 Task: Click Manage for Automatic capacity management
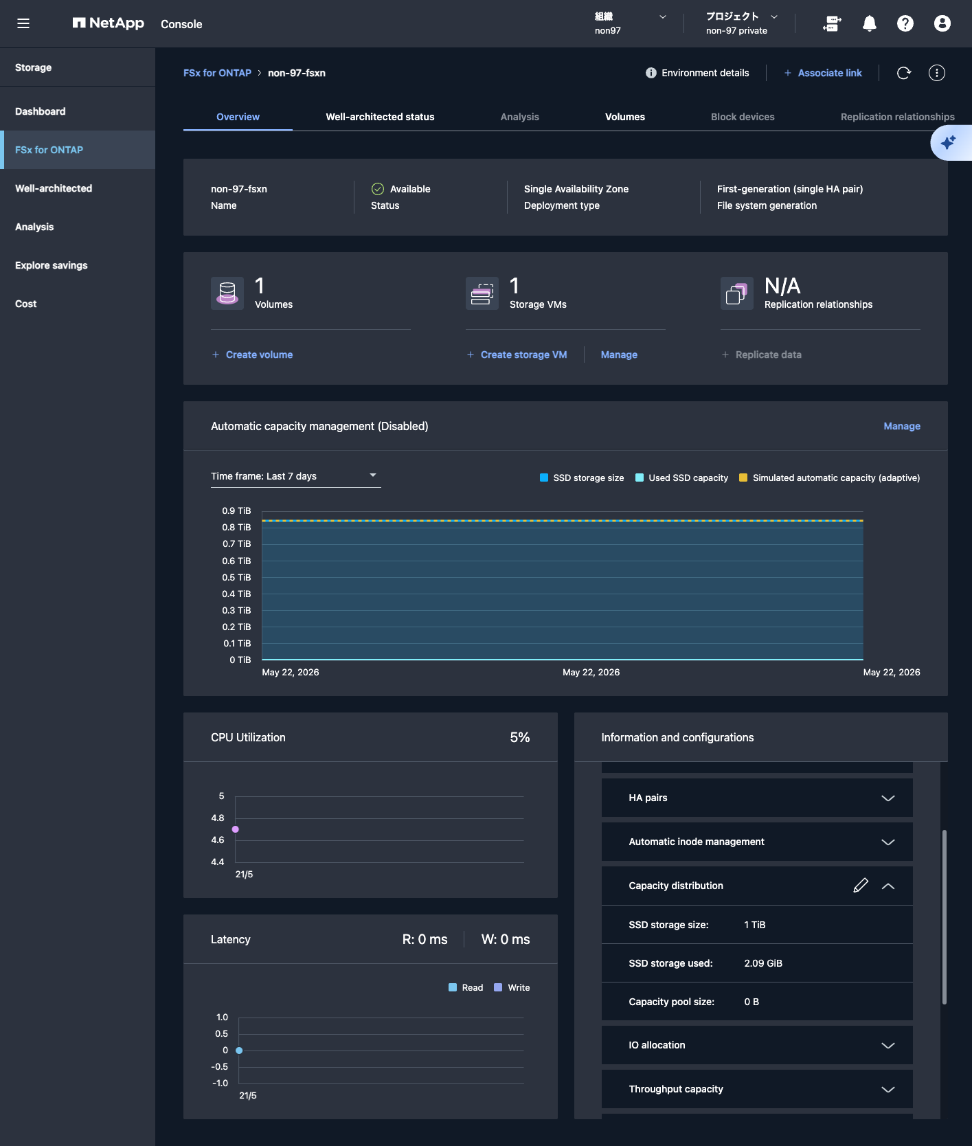[x=902, y=426]
